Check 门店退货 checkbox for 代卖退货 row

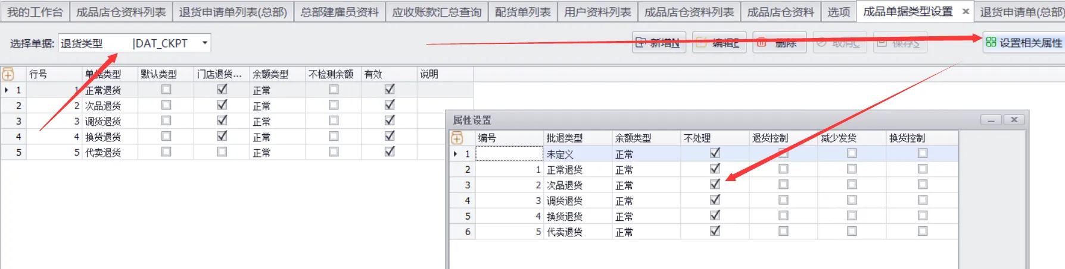222,152
